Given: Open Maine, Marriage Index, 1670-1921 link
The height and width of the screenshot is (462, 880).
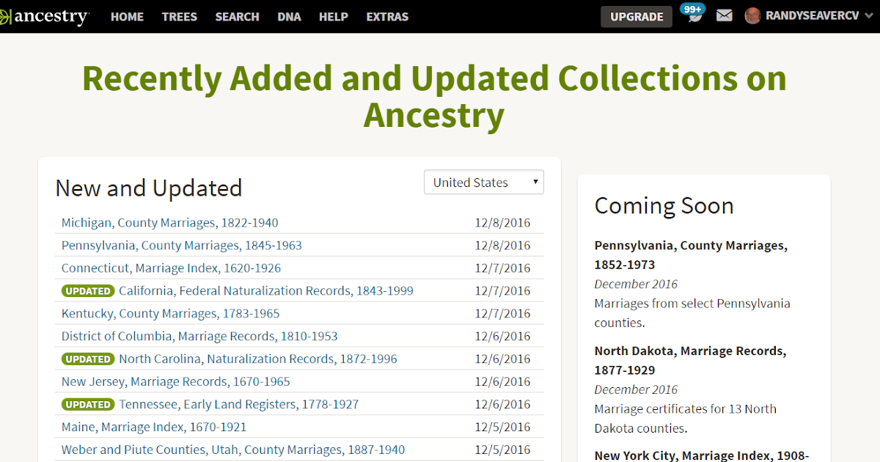Looking at the screenshot, I should [154, 428].
